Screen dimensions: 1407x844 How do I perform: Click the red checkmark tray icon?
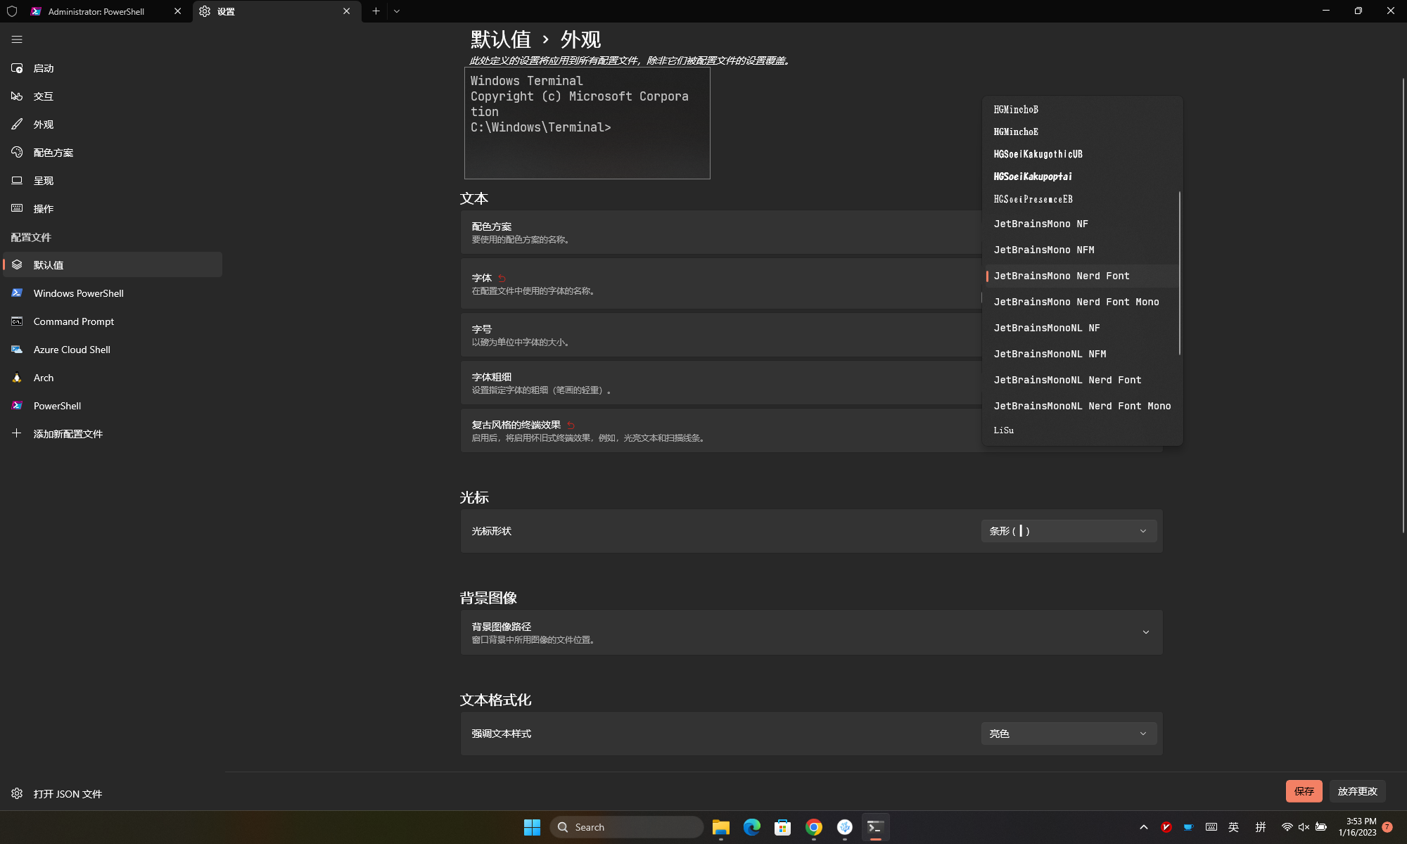[1166, 827]
